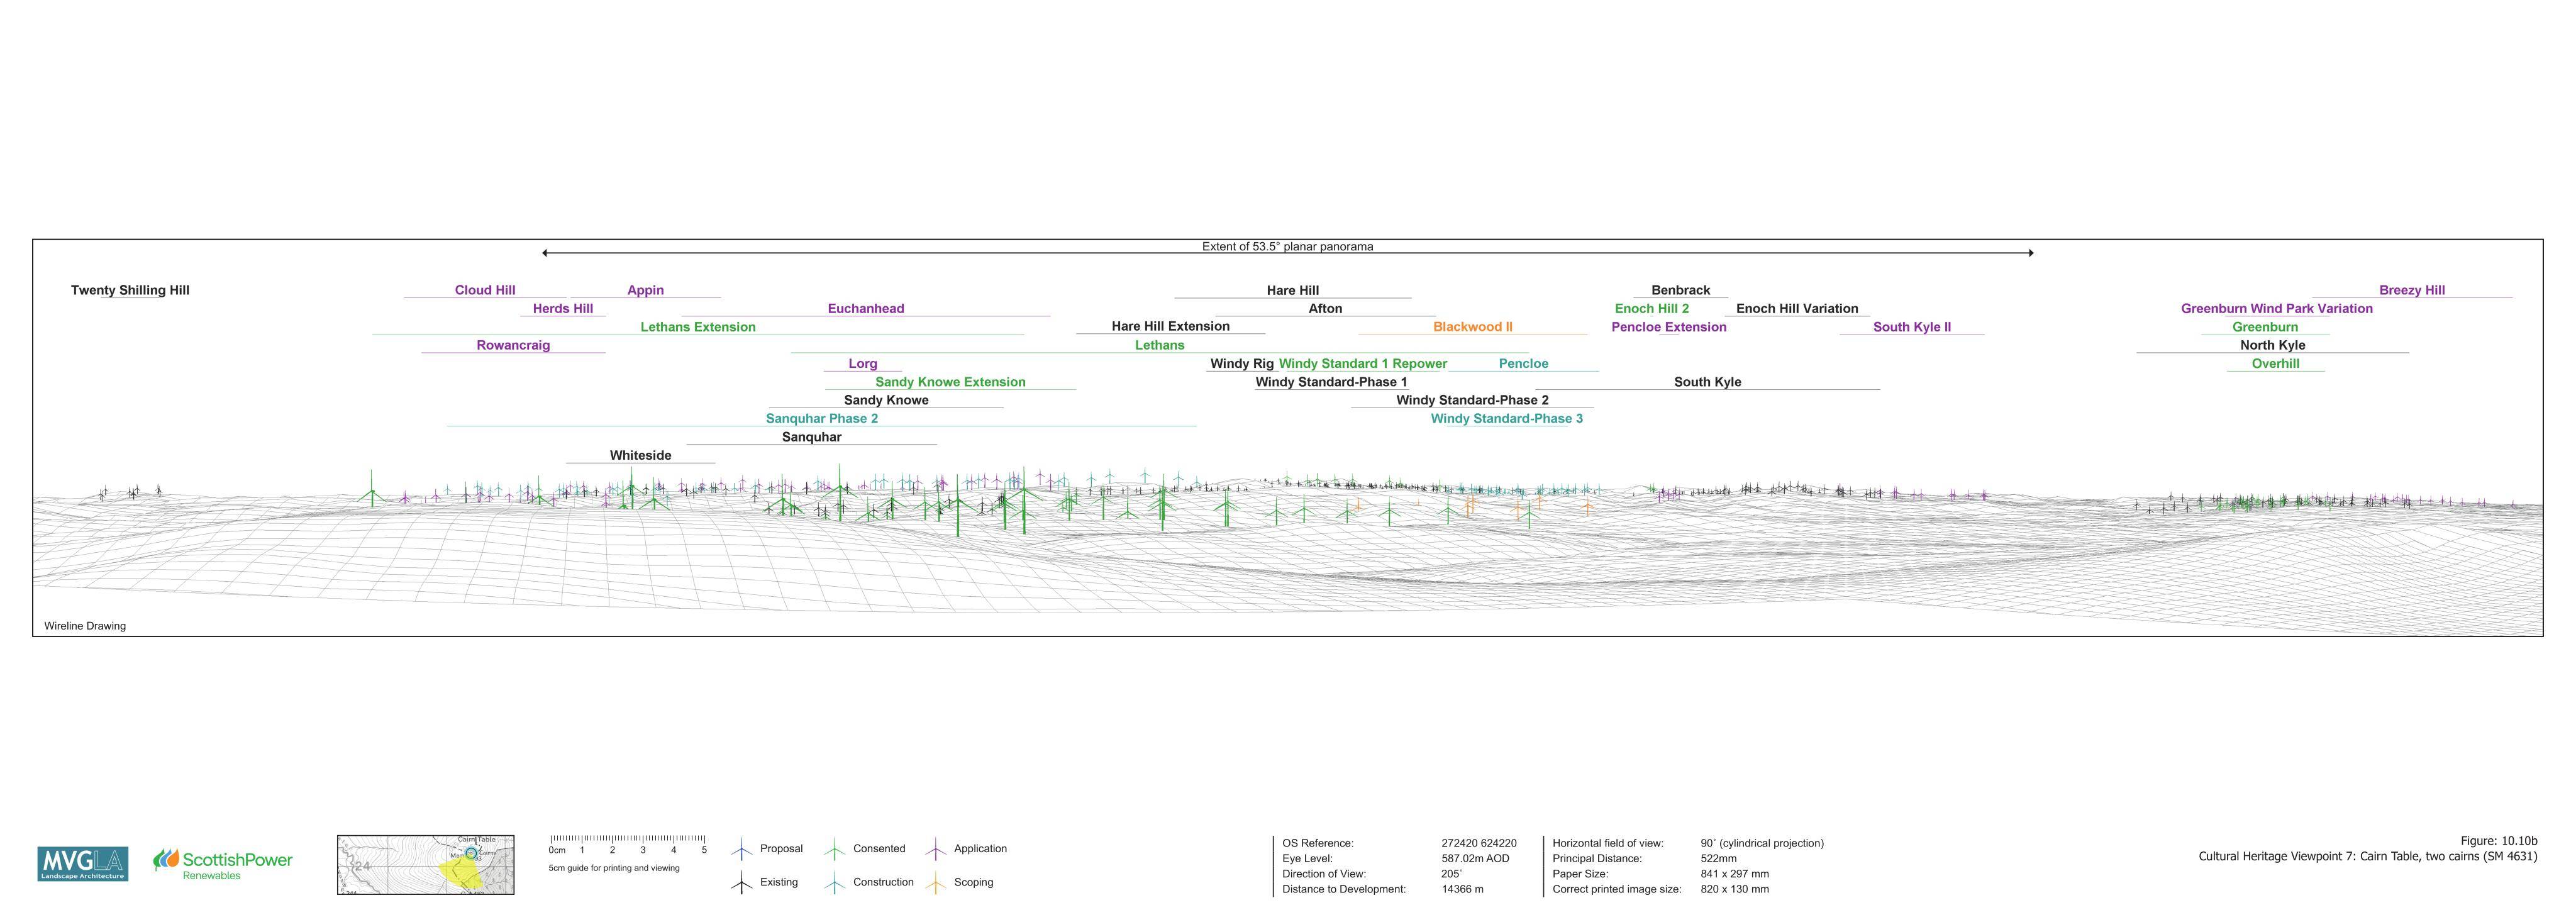Select the Twenty Shilling Hill label

point(130,291)
